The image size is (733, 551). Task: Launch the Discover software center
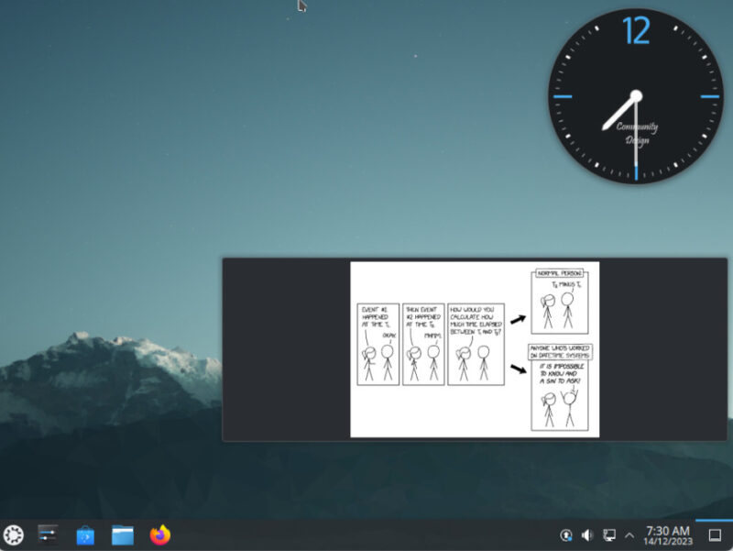pos(84,534)
